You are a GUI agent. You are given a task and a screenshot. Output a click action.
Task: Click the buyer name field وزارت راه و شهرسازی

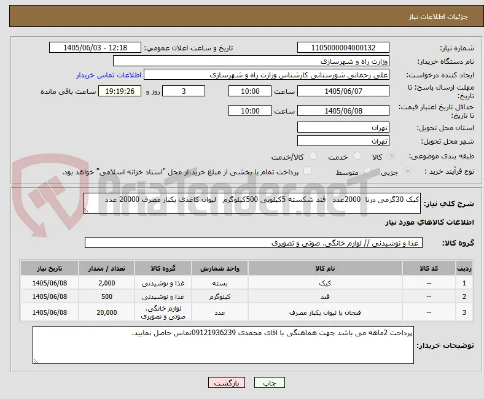coord(251,61)
